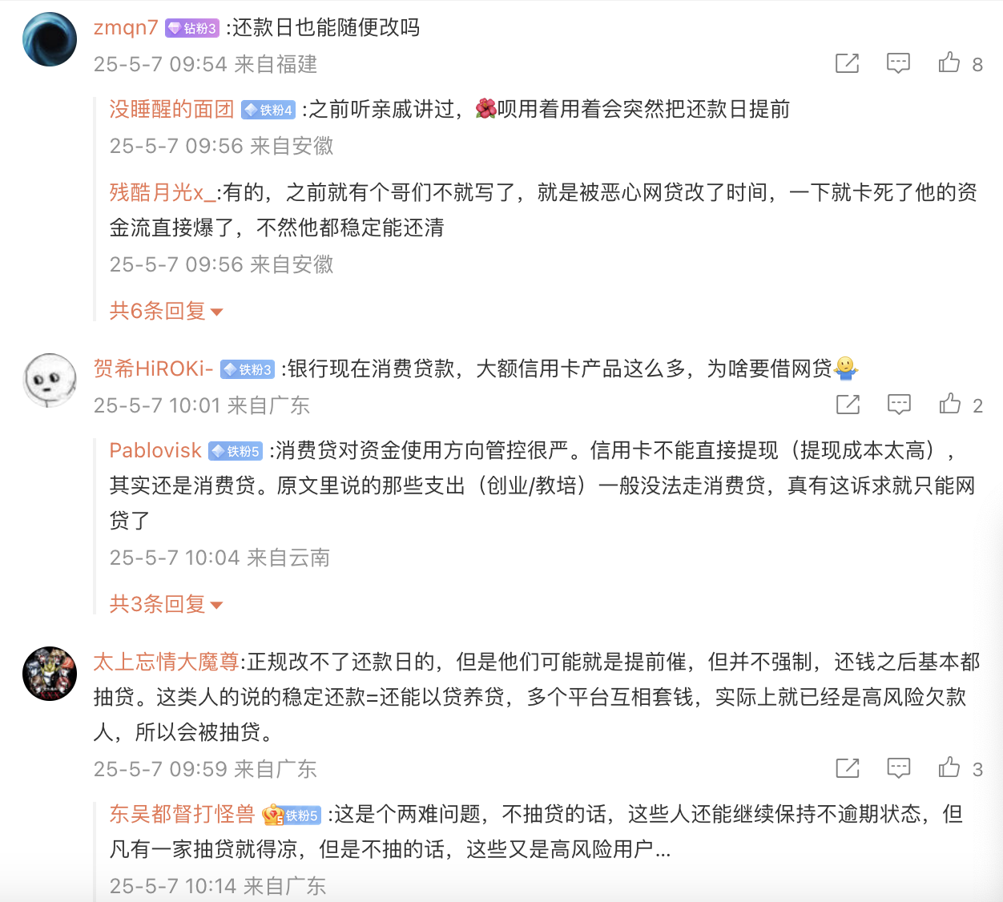Open 没睡醒的面团 user profile link
Viewport: 1003px width, 902px height.
pos(171,109)
